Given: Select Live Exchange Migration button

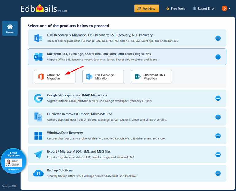Looking at the screenshot, I should coord(103,76).
